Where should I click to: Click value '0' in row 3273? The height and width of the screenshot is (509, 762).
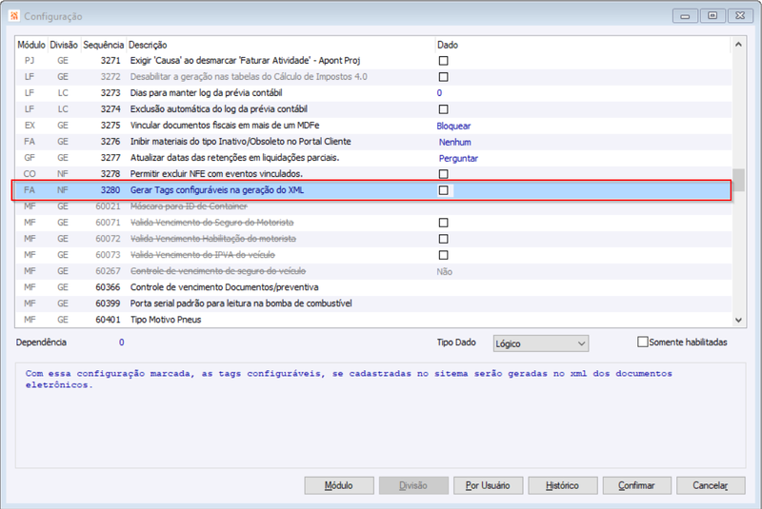click(439, 93)
